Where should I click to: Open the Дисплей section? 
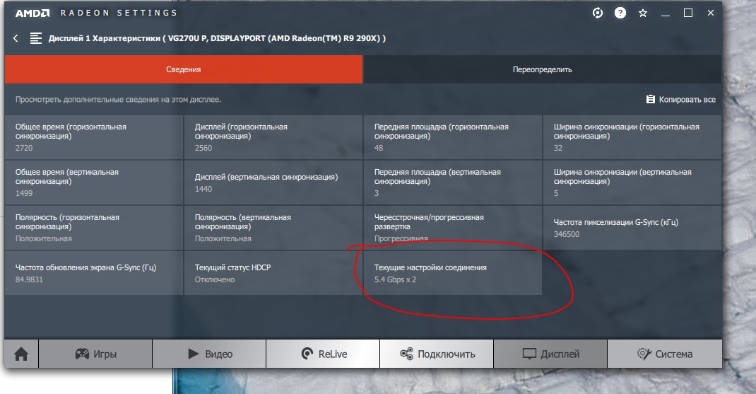[x=550, y=354]
